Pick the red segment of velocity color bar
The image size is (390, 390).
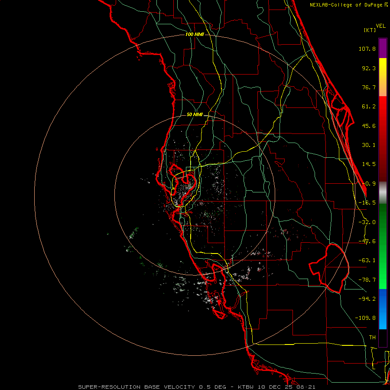(x=383, y=139)
